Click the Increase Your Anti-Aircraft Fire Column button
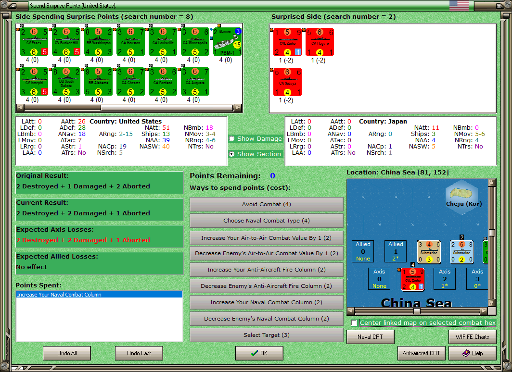Screen dimensions: 512x372 pyautogui.click(x=267, y=270)
